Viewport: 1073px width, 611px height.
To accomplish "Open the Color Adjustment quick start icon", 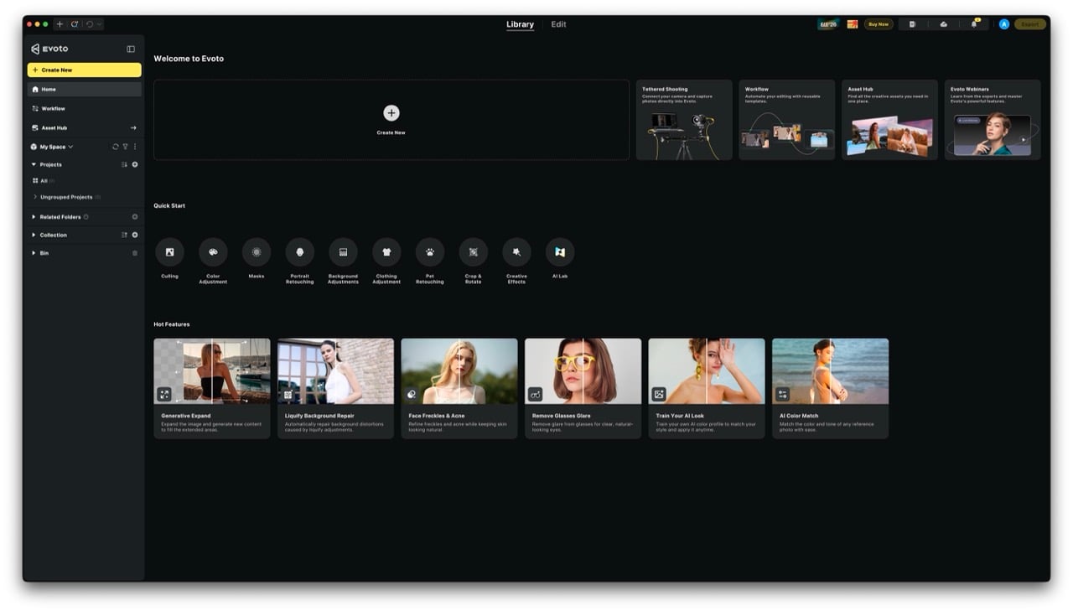I will pos(213,251).
